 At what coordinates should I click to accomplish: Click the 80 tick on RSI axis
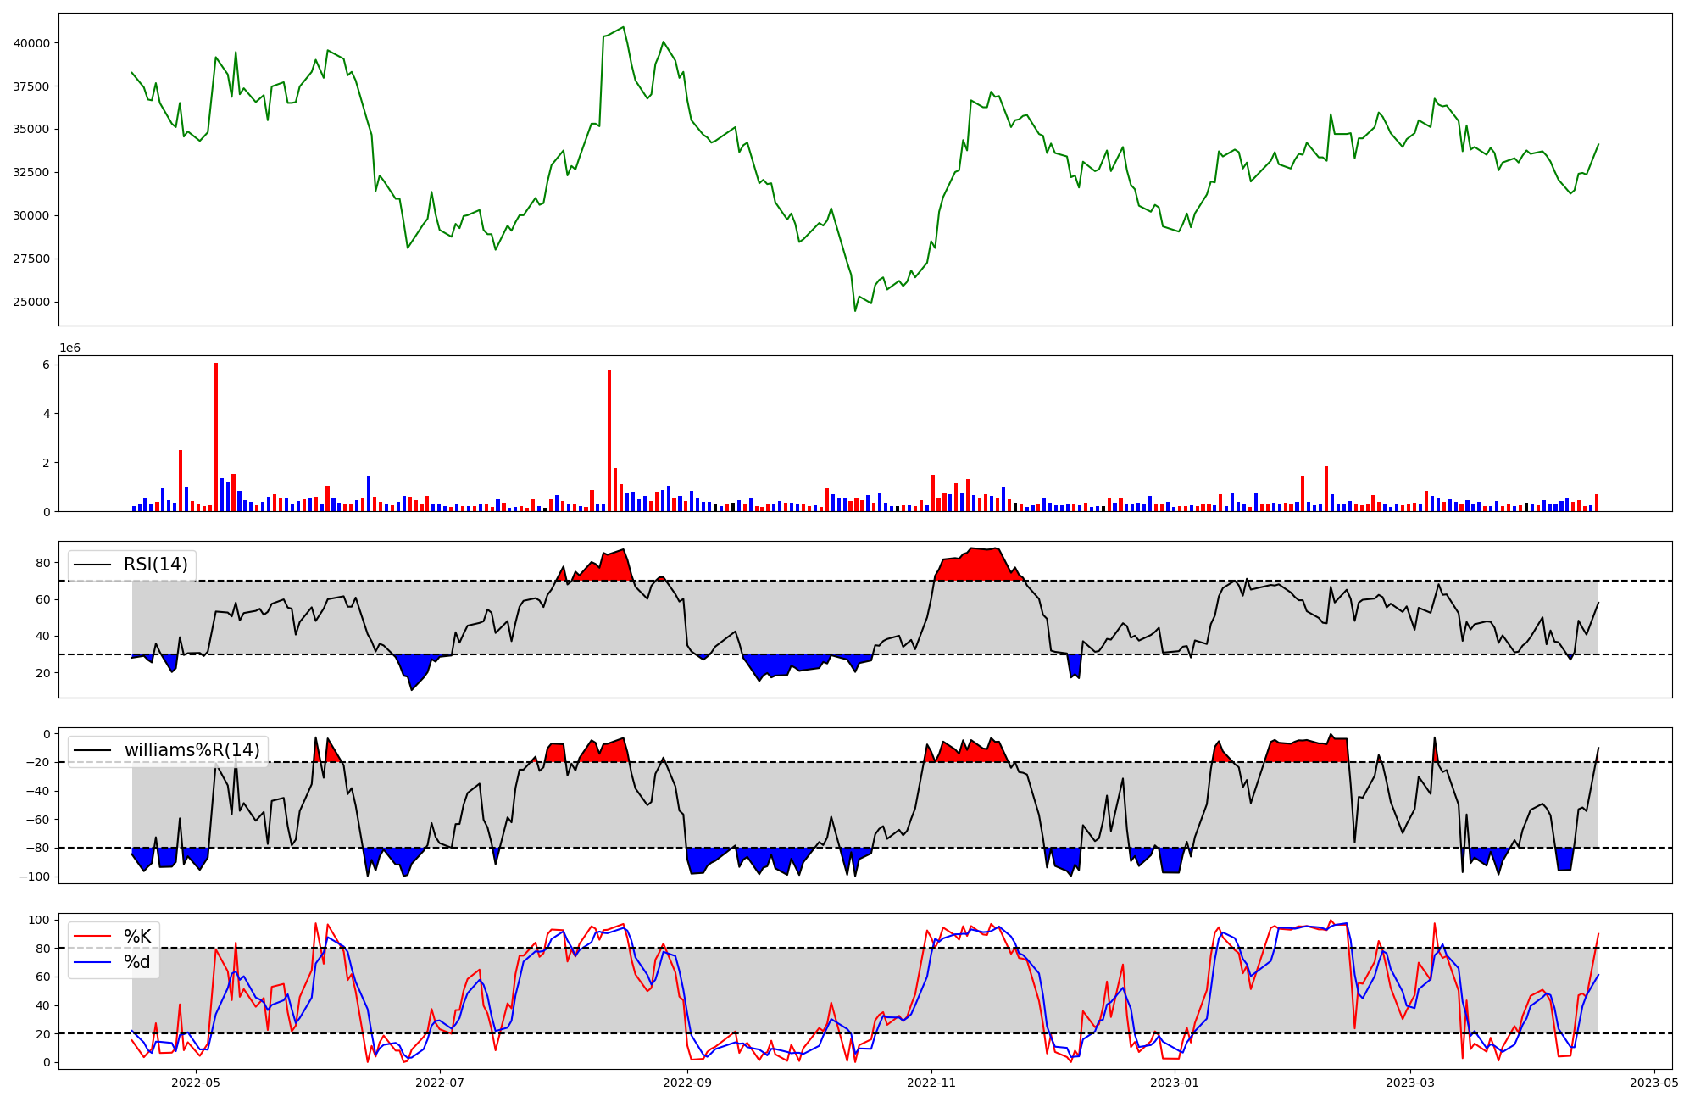(42, 563)
